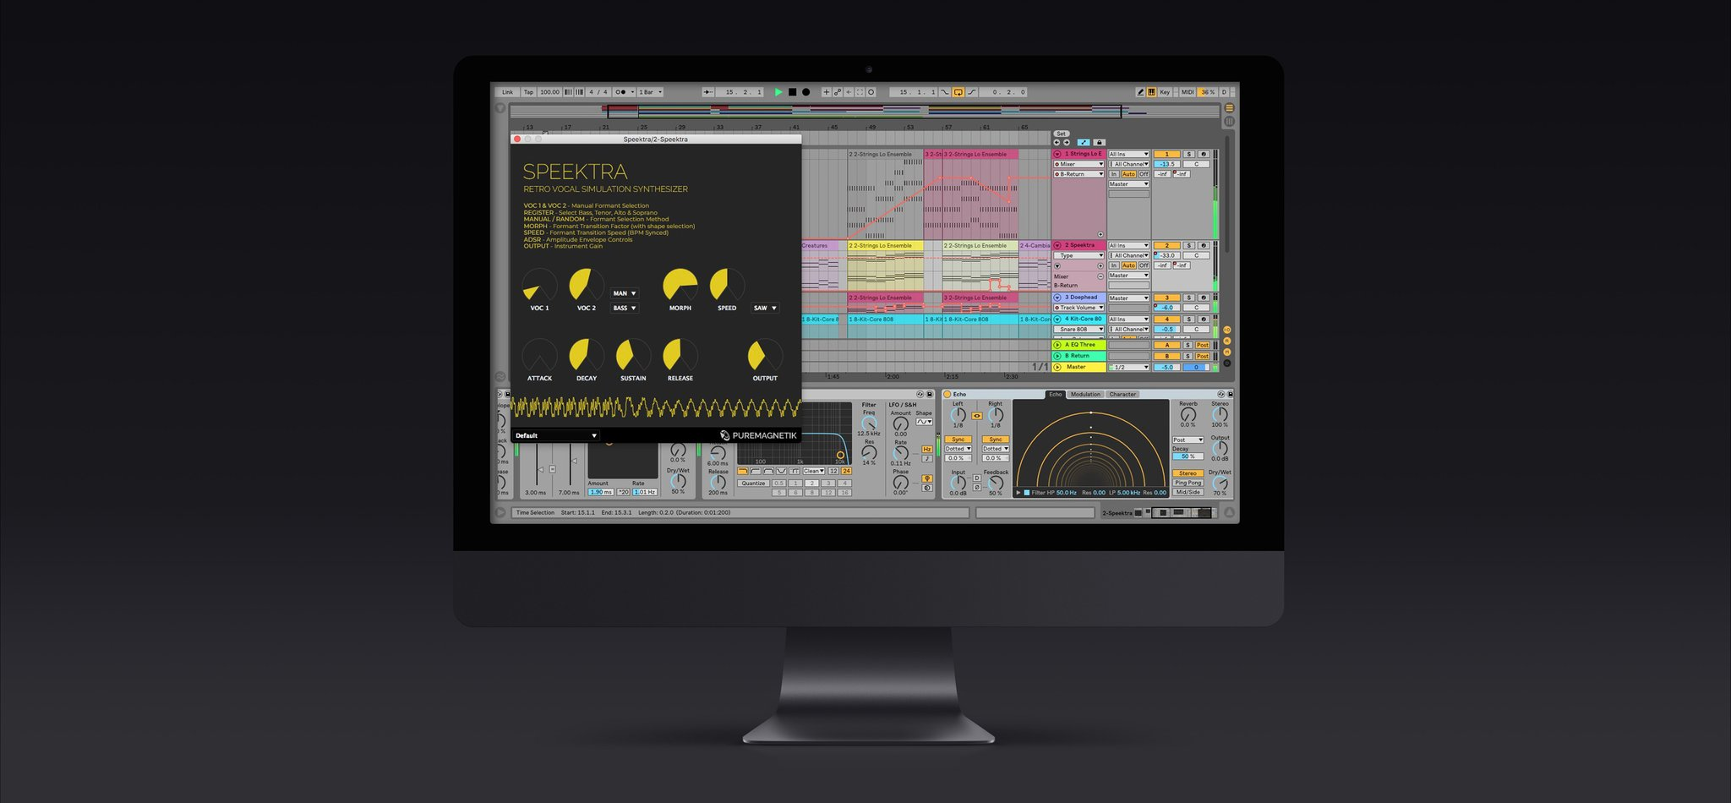
Task: Open the B-Return automation control chooser
Action: (x=1078, y=174)
